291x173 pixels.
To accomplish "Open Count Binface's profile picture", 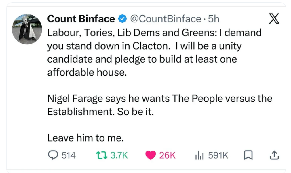I will click(x=27, y=29).
